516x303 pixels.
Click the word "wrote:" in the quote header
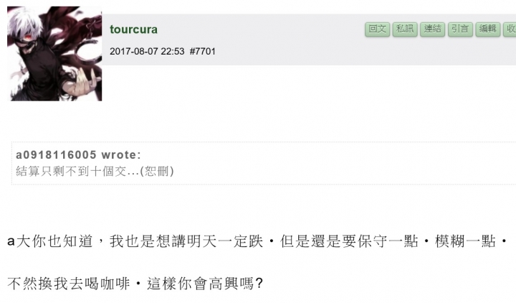coord(120,155)
